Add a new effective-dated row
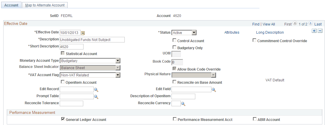This screenshot has height=125, width=325. coord(314,31)
